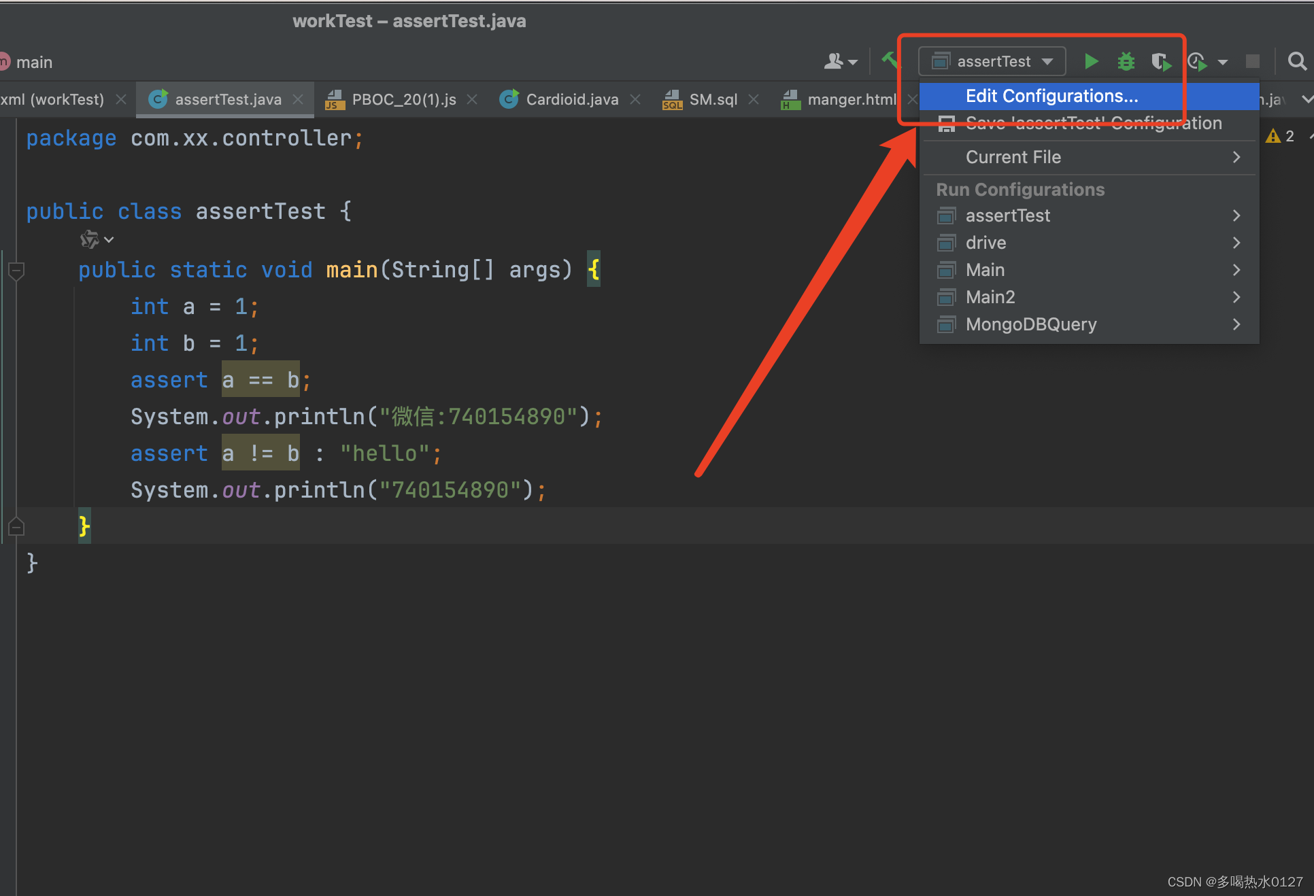Click the Debug bug icon

1126,62
